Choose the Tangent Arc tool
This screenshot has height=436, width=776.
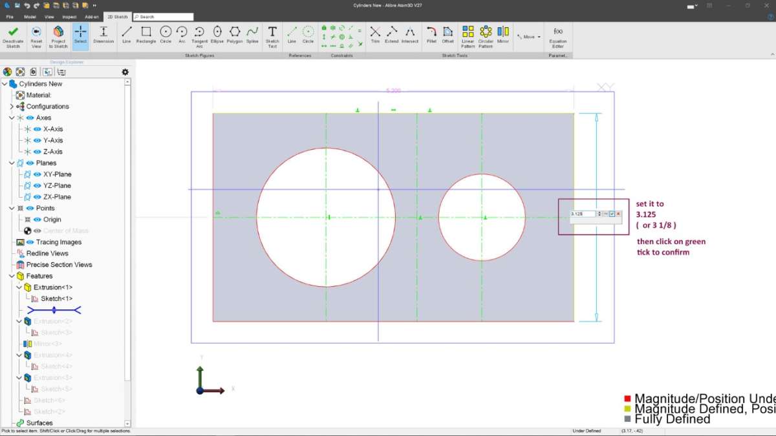click(x=199, y=37)
